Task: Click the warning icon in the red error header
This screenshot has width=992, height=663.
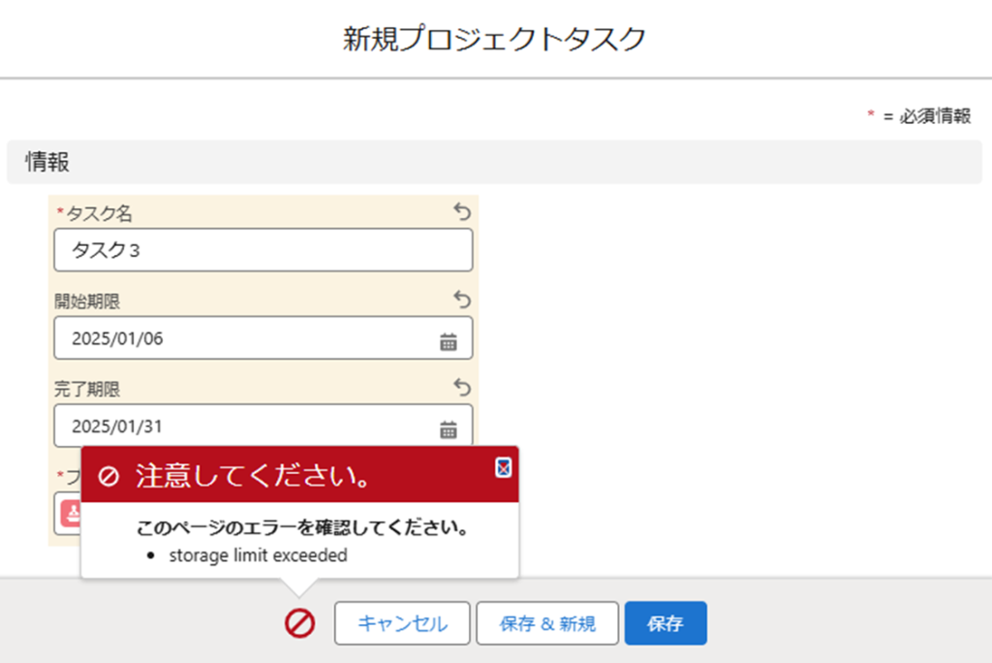Action: tap(109, 476)
